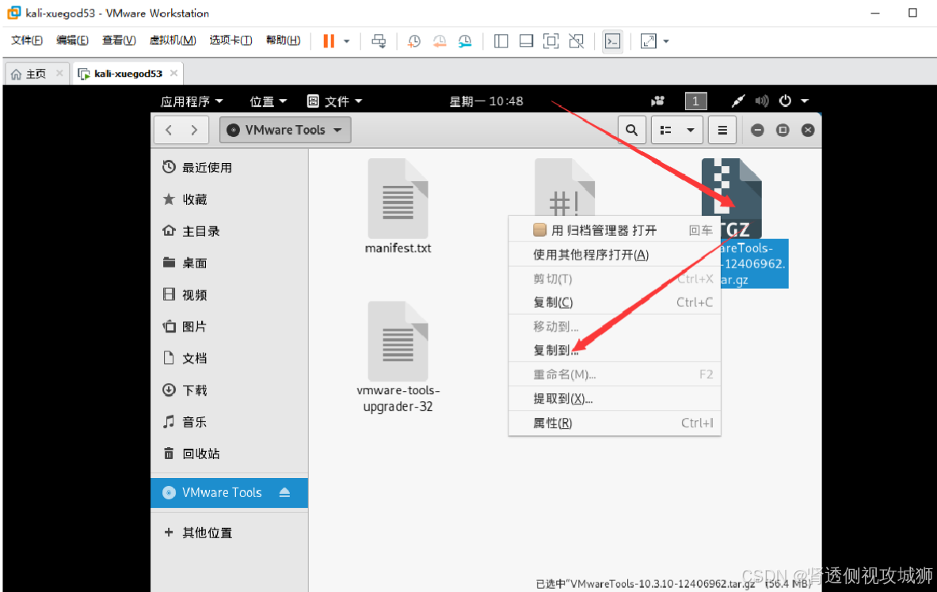Open 最近使用 in sidebar
The width and height of the screenshot is (937, 592).
[x=230, y=167]
